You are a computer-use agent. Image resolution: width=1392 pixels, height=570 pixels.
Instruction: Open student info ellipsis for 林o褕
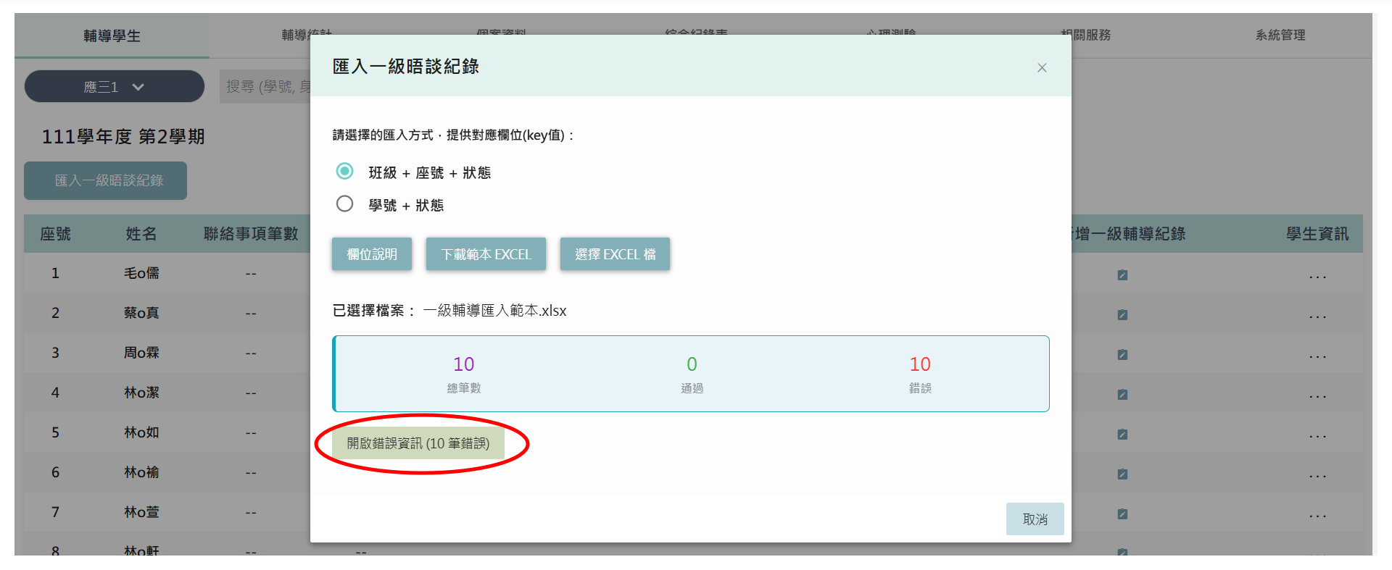pyautogui.click(x=1317, y=476)
